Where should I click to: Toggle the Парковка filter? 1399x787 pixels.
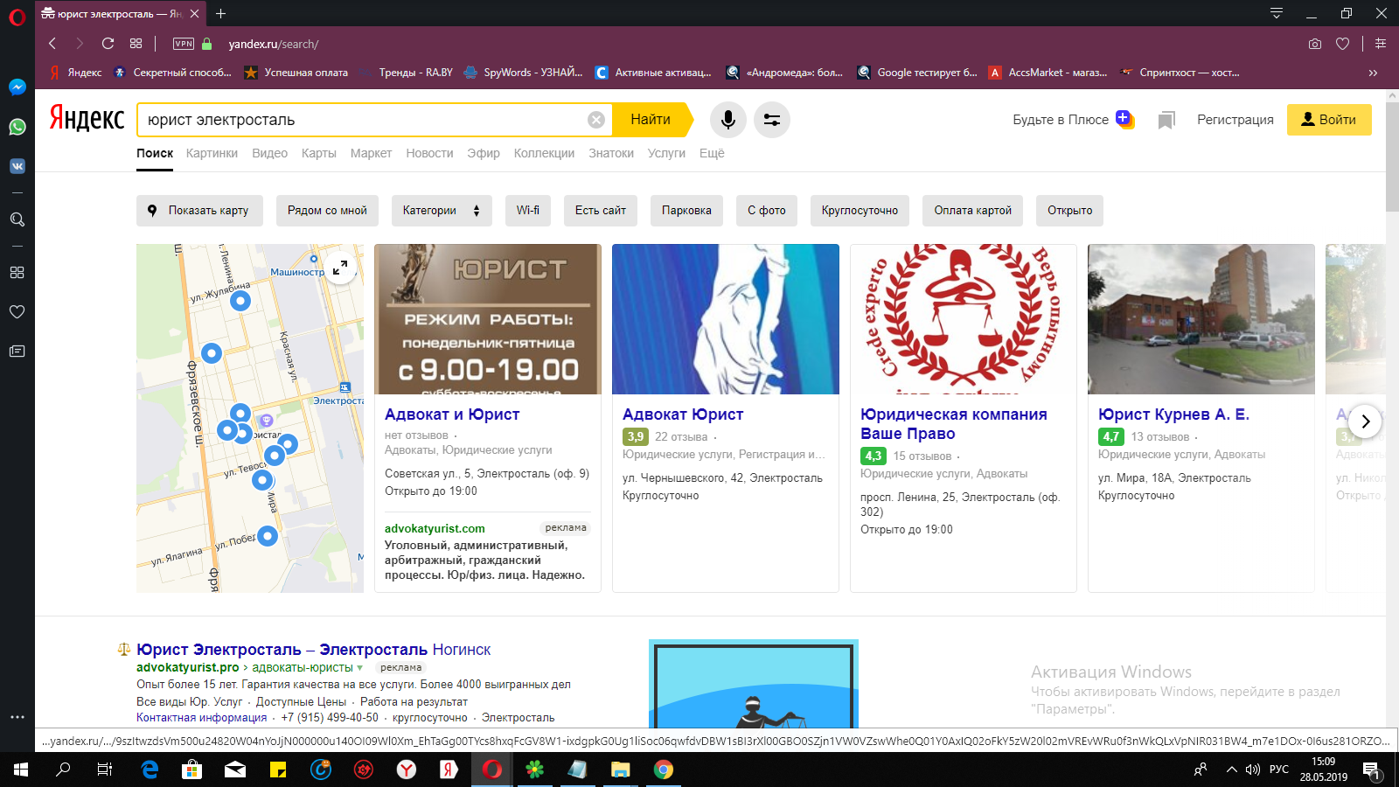point(686,211)
